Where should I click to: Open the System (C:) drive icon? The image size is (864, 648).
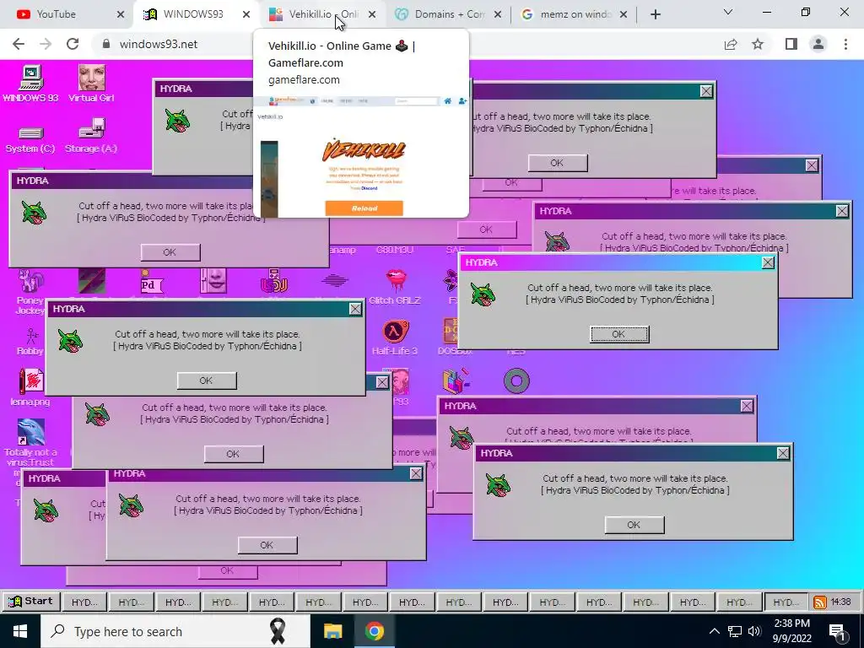point(30,139)
